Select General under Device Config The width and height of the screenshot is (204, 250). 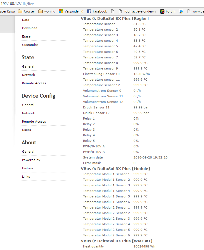[x=28, y=105]
